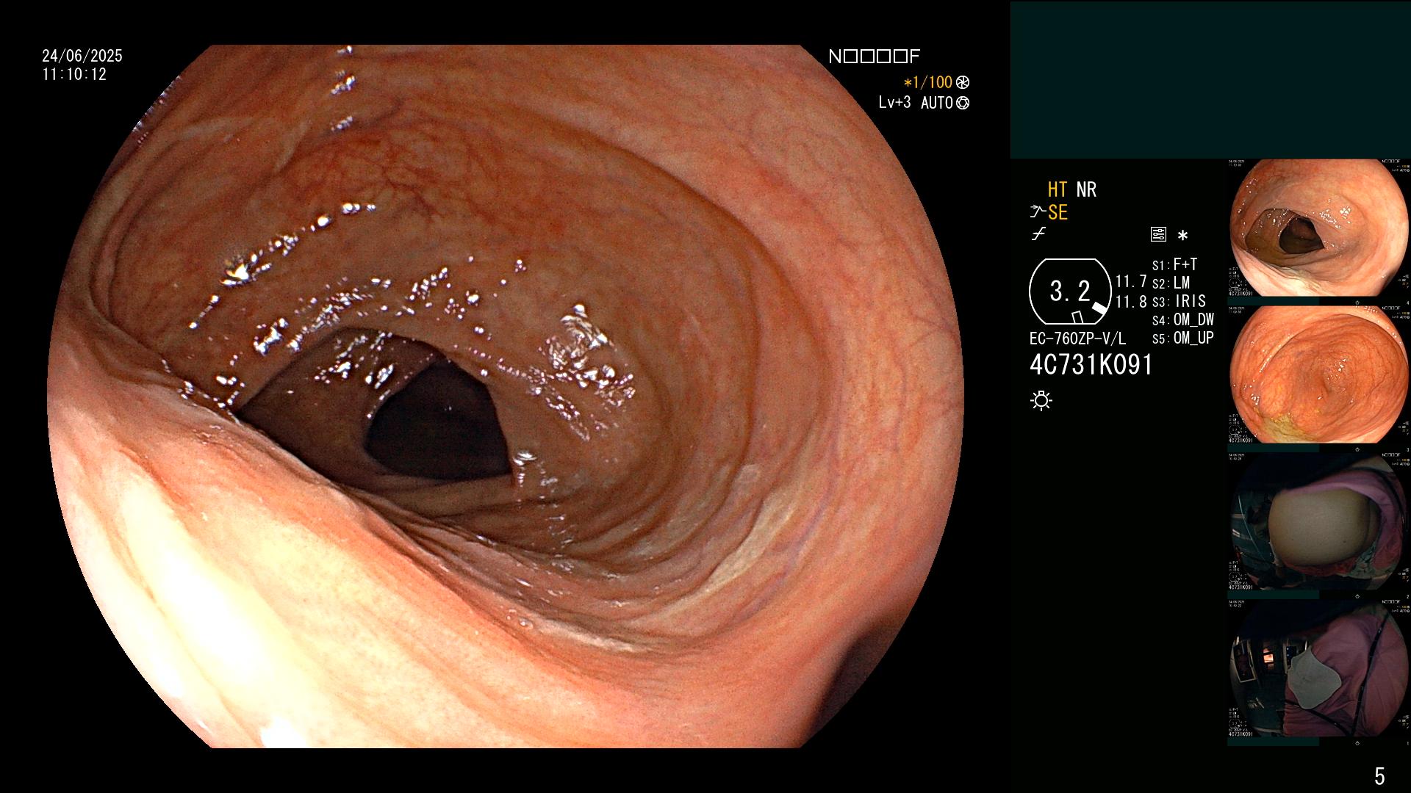Image resolution: width=1411 pixels, height=793 pixels.
Task: Open the top thumbnail showing dark lumen
Action: (x=1318, y=228)
